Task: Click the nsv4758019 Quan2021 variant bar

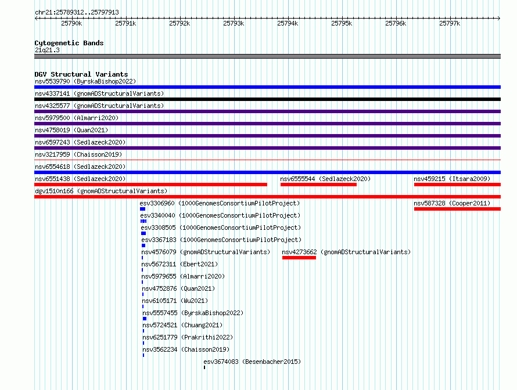Action: pyautogui.click(x=267, y=136)
